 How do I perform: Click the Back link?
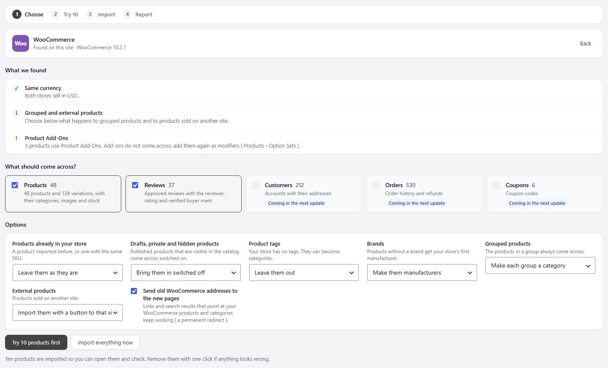click(585, 43)
